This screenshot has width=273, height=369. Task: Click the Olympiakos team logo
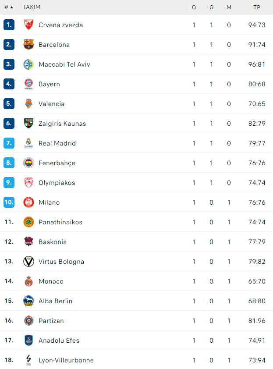pyautogui.click(x=28, y=183)
